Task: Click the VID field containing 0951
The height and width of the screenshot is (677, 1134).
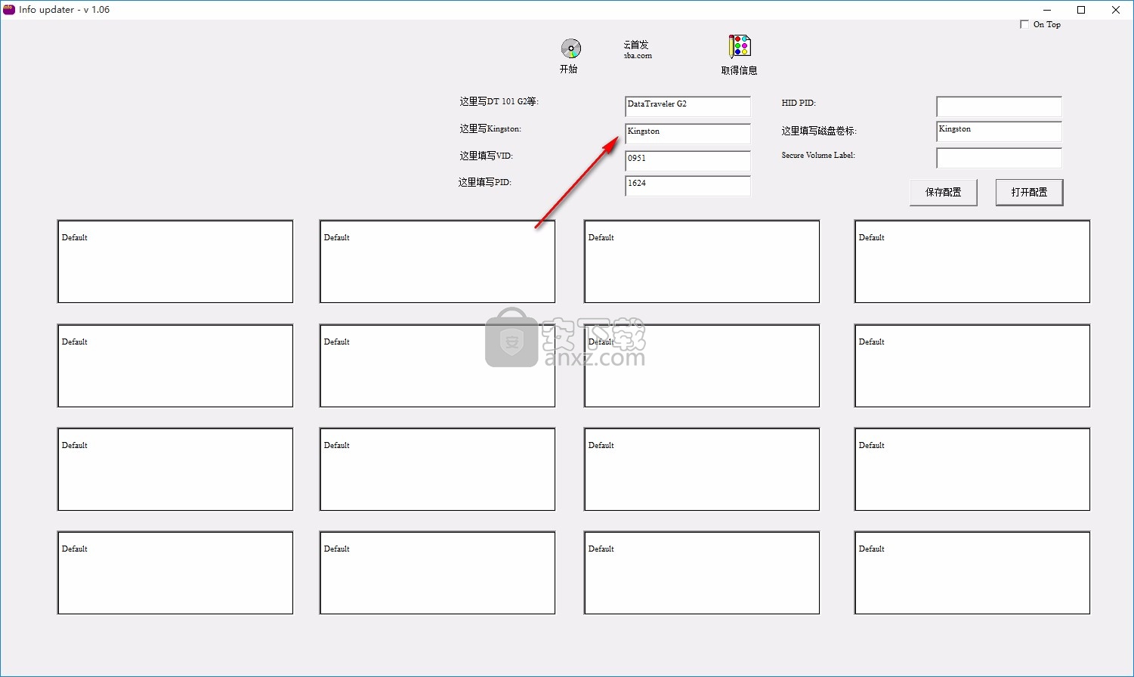Action: click(x=688, y=161)
